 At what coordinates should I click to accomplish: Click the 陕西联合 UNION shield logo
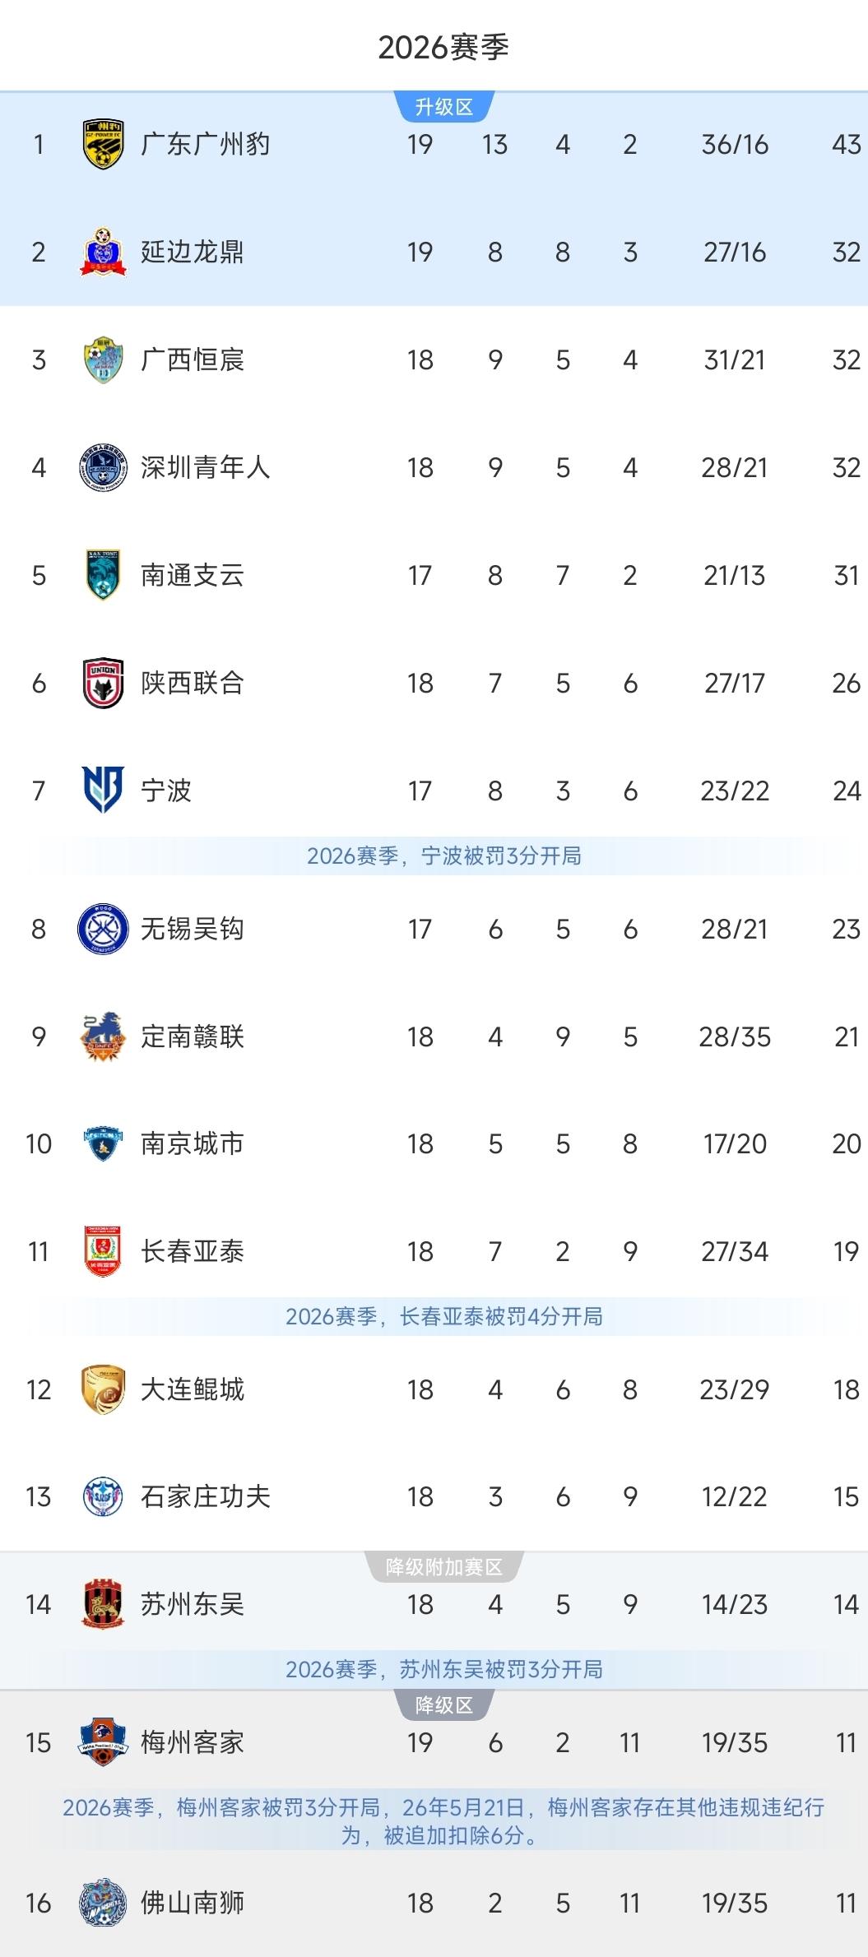click(x=104, y=683)
